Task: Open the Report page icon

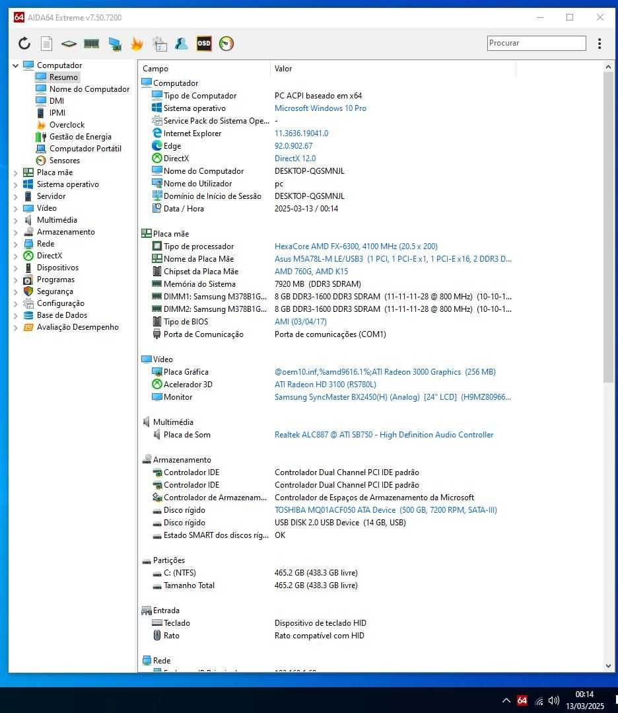Action: coord(46,44)
